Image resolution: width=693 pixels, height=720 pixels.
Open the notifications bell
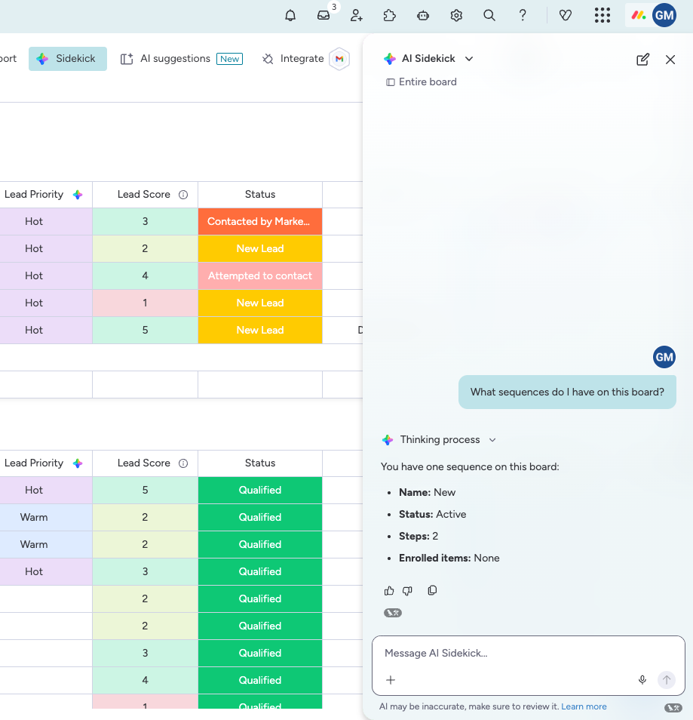290,15
